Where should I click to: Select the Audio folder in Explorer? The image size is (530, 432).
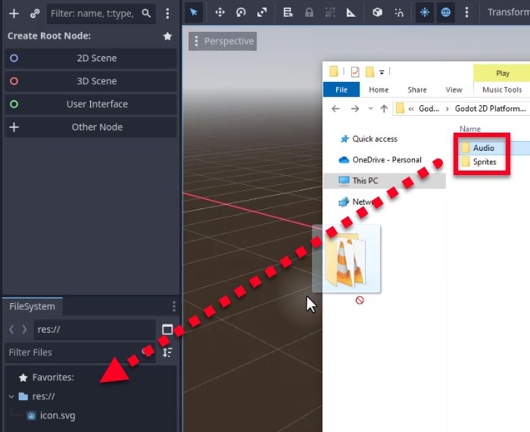pyautogui.click(x=483, y=148)
